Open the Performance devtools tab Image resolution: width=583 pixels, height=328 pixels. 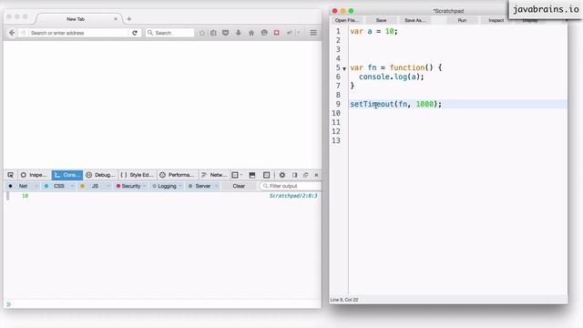178,175
